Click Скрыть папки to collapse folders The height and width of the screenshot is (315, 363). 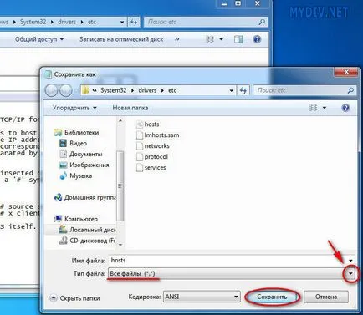click(74, 298)
